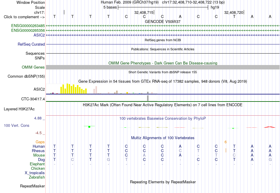Open the ASIC2 GTEx tissue bar chart
The image size is (280, 193).
point(102,89)
